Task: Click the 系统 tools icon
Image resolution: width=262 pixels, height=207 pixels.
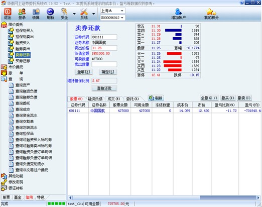Action: tap(84, 12)
